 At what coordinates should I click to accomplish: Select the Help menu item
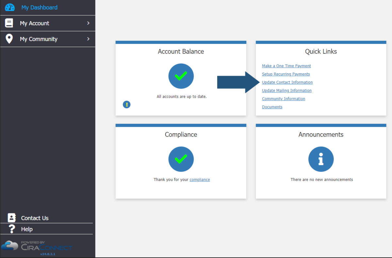(x=27, y=229)
